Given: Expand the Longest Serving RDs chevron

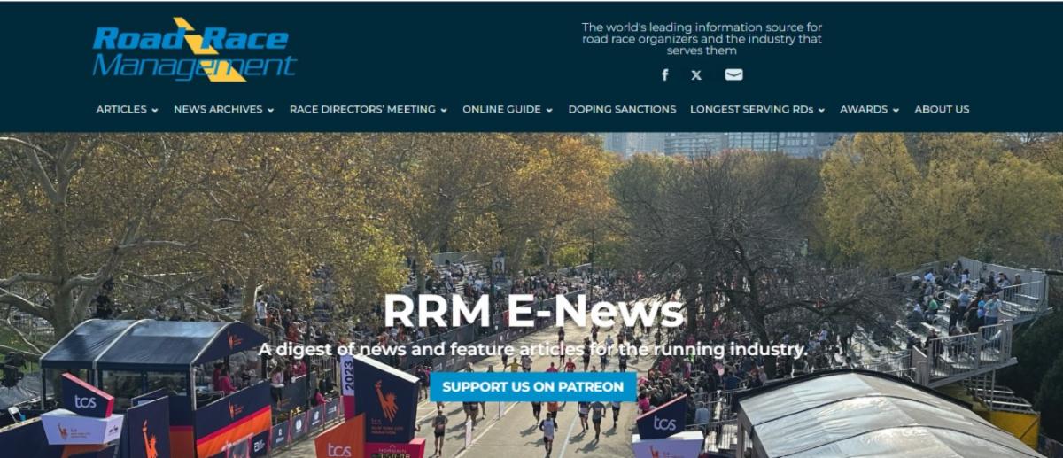Looking at the screenshot, I should point(821,110).
